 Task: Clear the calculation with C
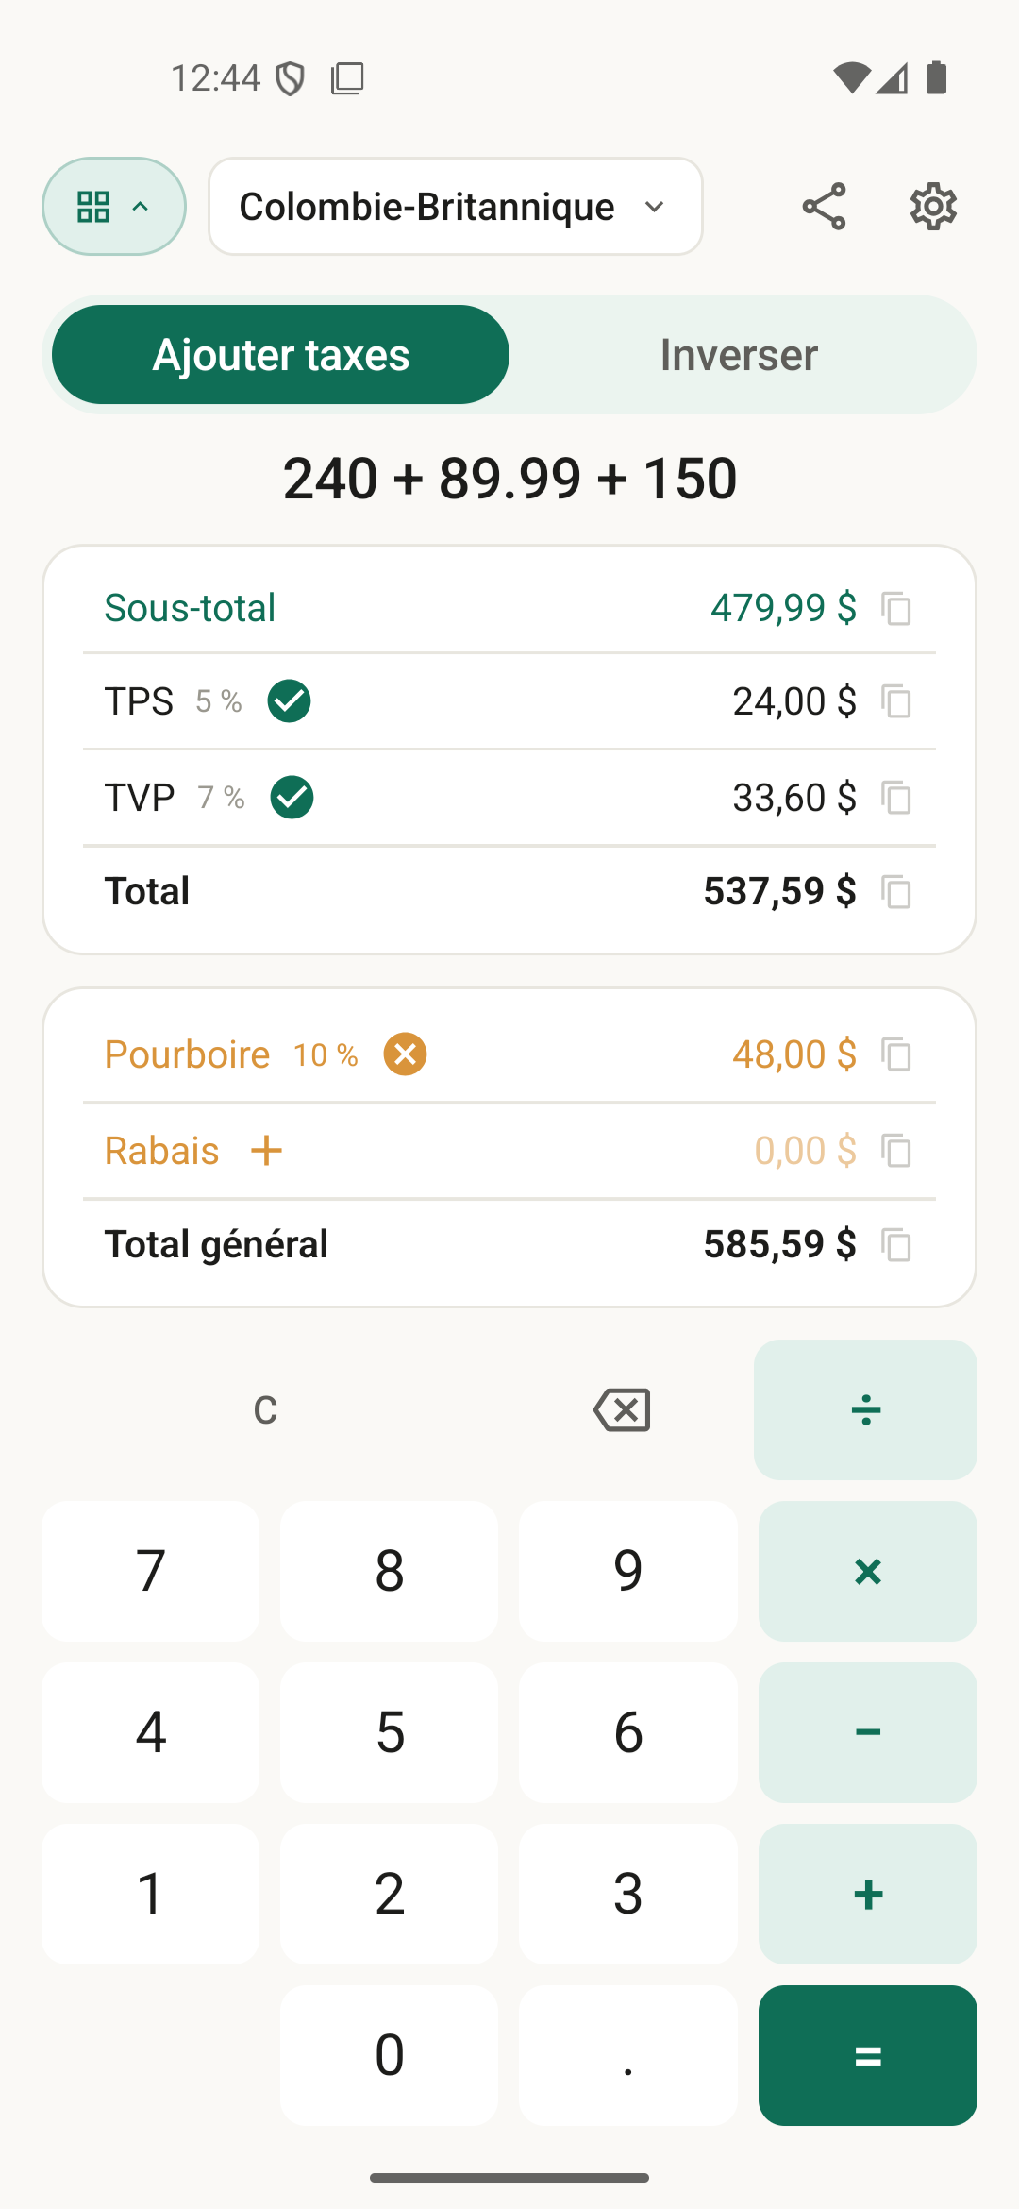pos(265,1410)
